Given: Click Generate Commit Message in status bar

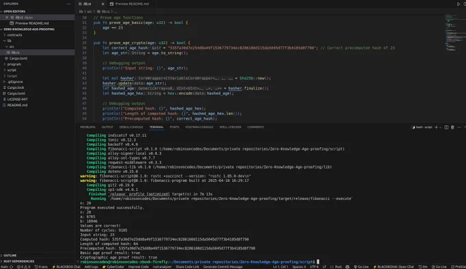Looking at the screenshot, I should [223, 267].
